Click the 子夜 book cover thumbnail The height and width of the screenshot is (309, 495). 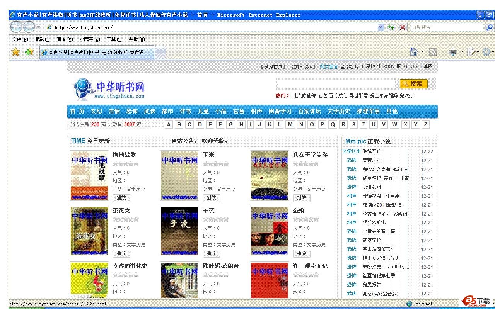point(179,231)
